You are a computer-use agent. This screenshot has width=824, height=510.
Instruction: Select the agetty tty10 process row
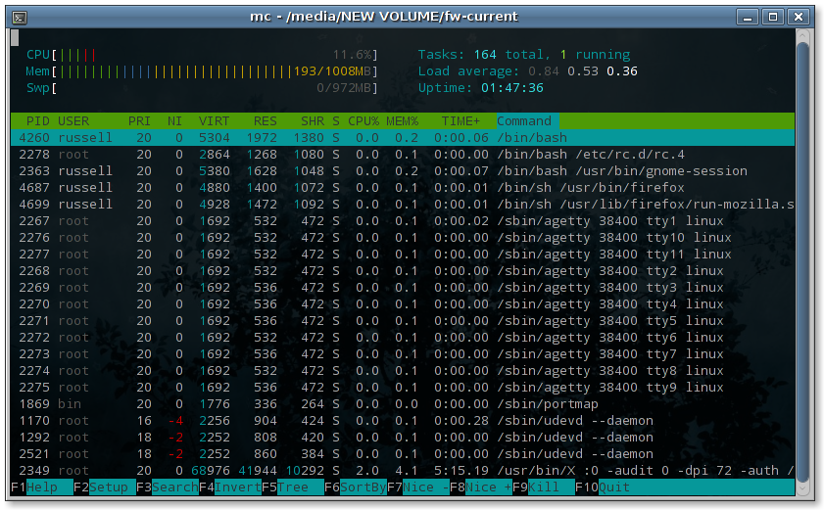(403, 238)
